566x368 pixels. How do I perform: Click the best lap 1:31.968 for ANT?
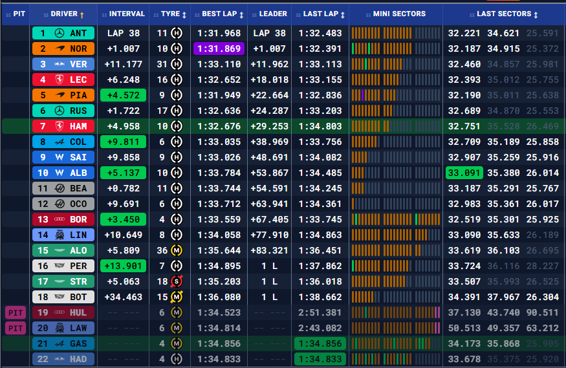point(219,33)
